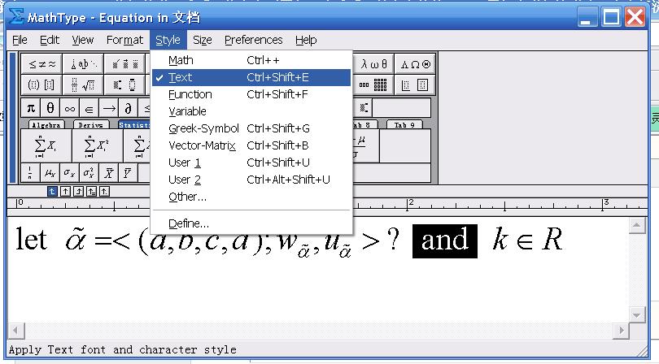Insert the theta symbol
Viewport: 659px width, 364px height.
click(x=50, y=108)
